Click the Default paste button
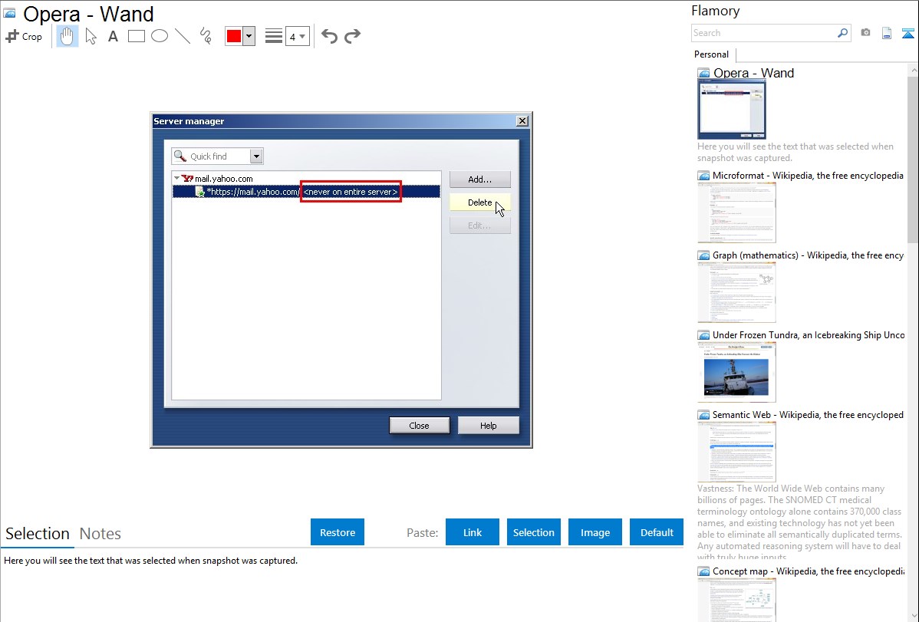The height and width of the screenshot is (622, 919). pyautogui.click(x=657, y=532)
